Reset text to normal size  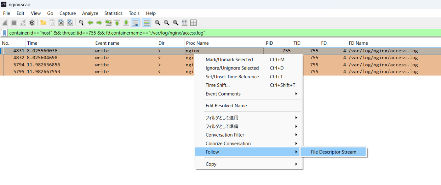pyautogui.click(x=175, y=23)
